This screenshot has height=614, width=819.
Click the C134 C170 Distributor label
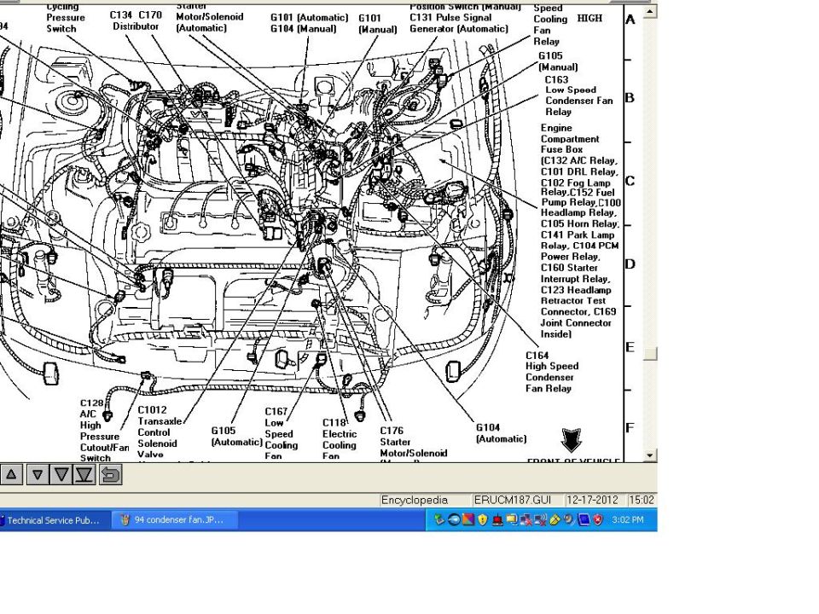click(x=136, y=20)
